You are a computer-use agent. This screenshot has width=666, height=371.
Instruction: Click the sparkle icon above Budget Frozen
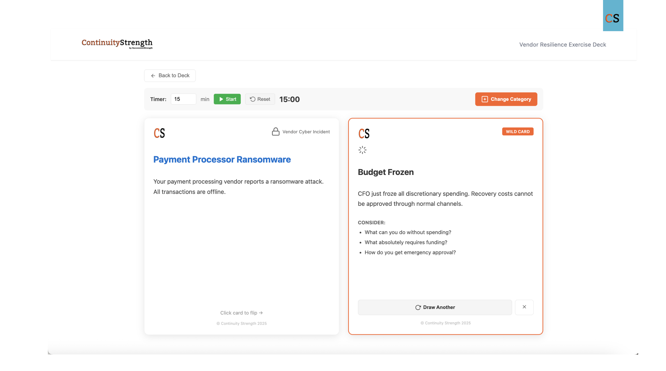point(362,150)
